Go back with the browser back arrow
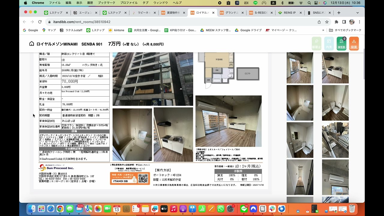The height and width of the screenshot is (216, 384). pyautogui.click(x=25, y=22)
